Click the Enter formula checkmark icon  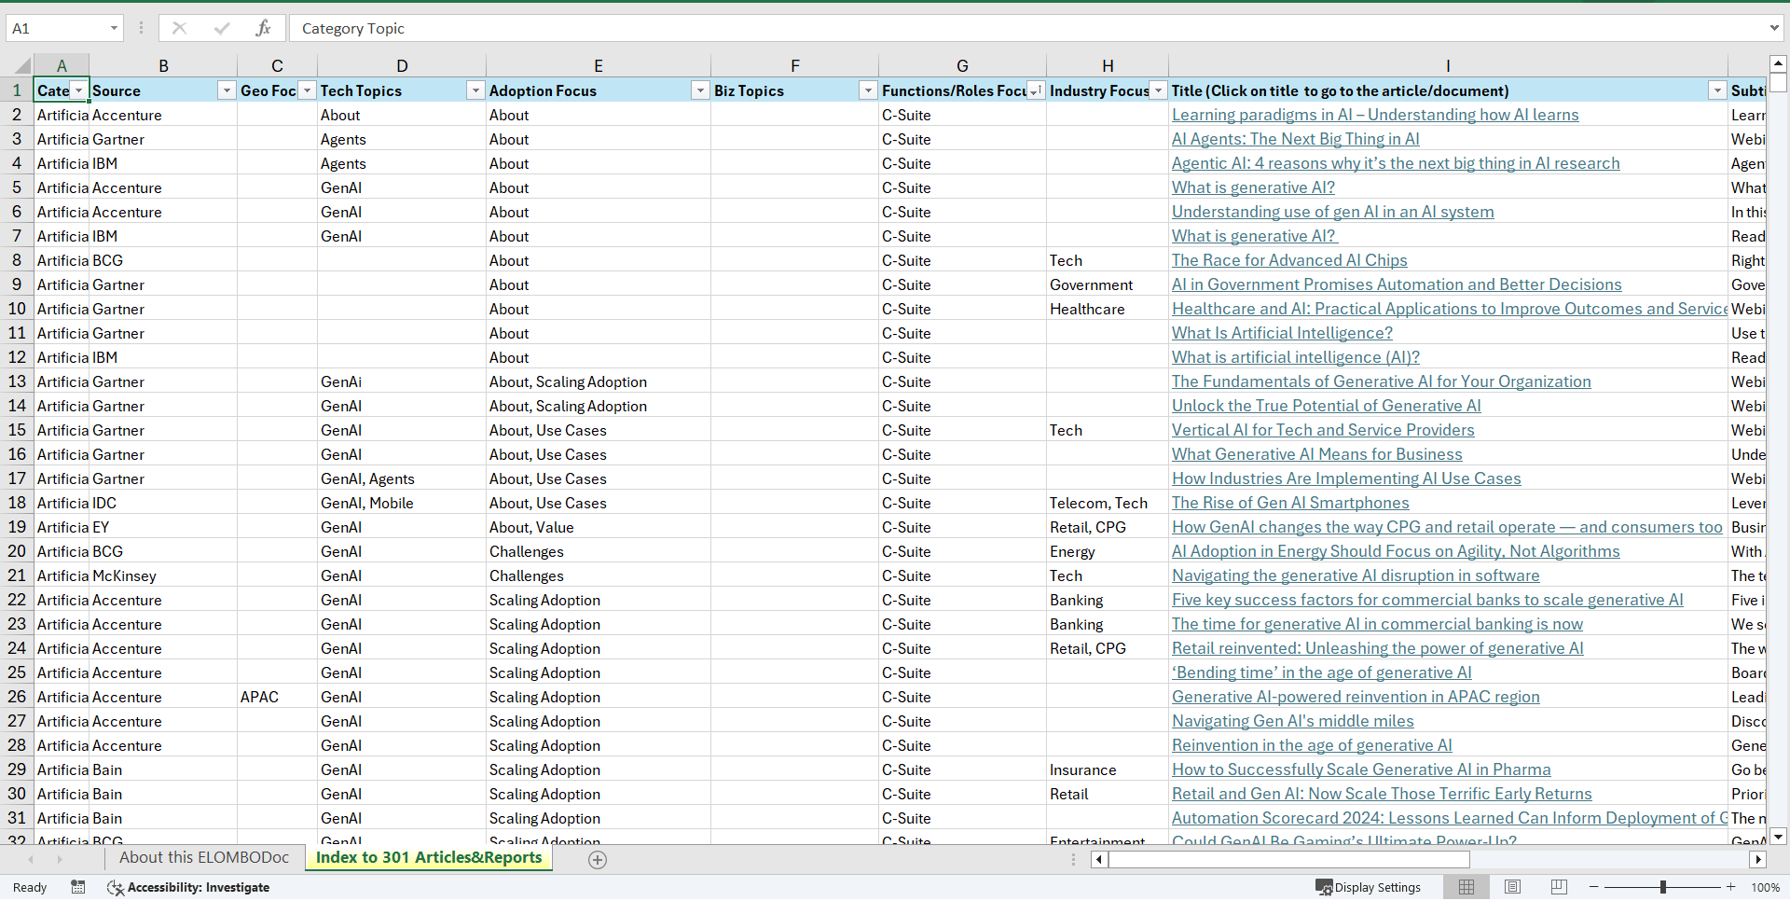pyautogui.click(x=221, y=28)
